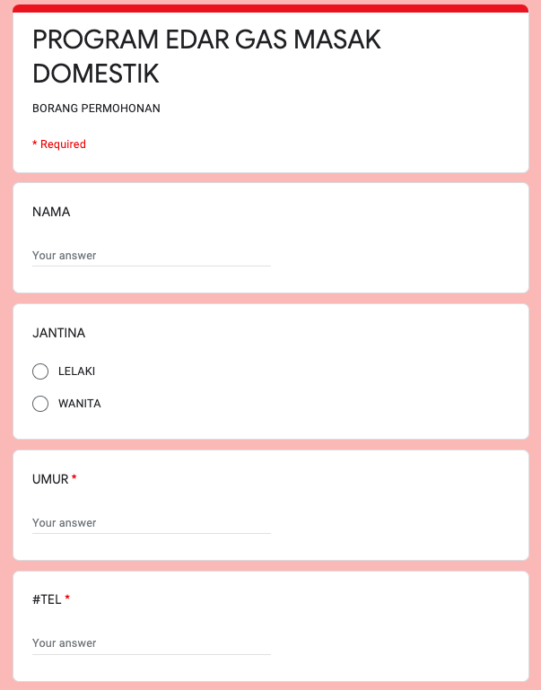The width and height of the screenshot is (541, 690).
Task: Click empty space inside the JANTINA card
Action: (359, 386)
